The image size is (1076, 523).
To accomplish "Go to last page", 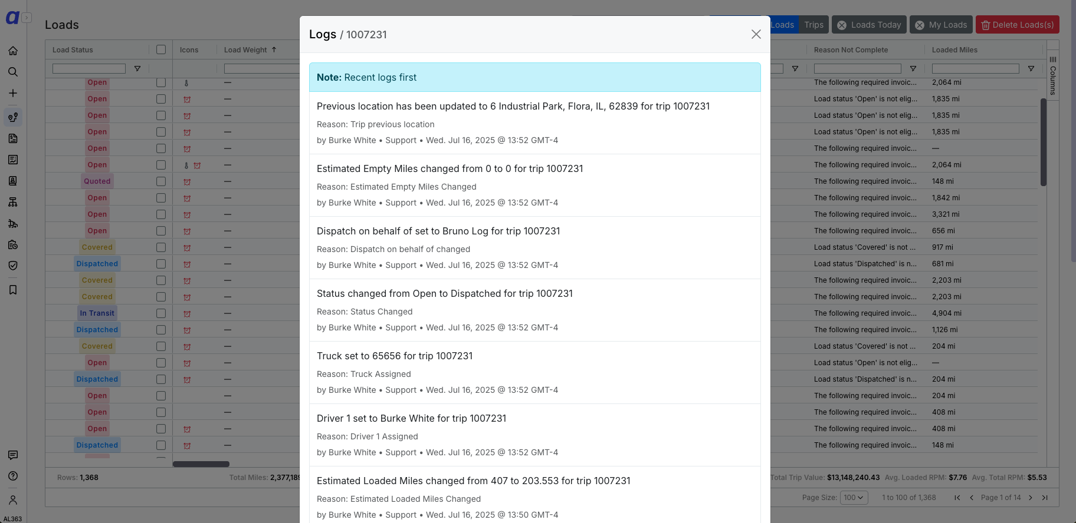I will (1045, 498).
